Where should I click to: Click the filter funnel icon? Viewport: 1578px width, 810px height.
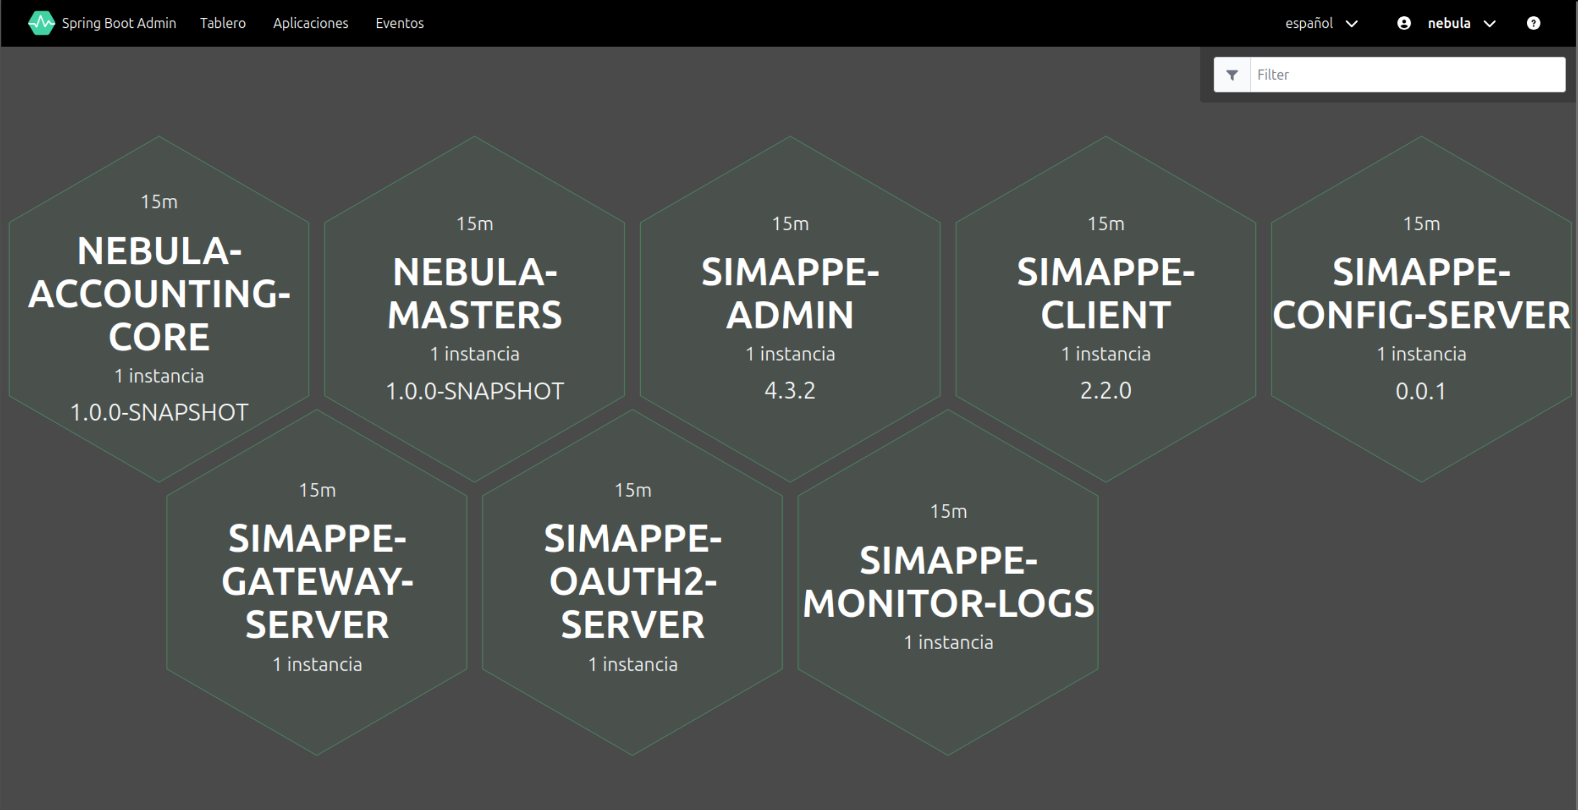(x=1232, y=75)
